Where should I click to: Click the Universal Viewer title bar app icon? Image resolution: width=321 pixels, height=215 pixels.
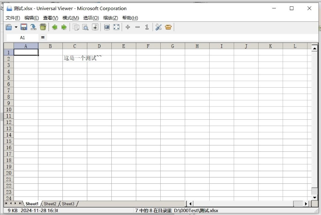[x=9, y=8]
